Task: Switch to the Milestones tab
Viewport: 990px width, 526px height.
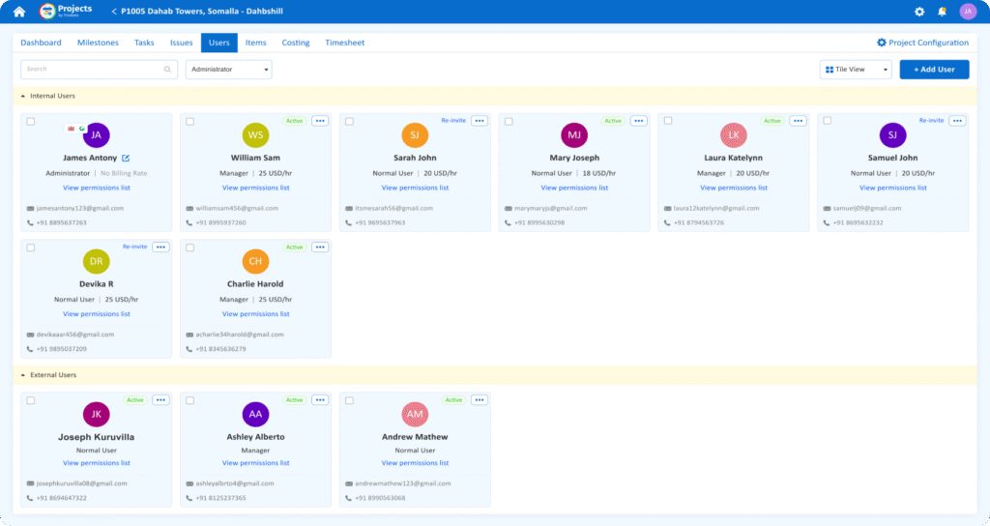Action: point(98,43)
